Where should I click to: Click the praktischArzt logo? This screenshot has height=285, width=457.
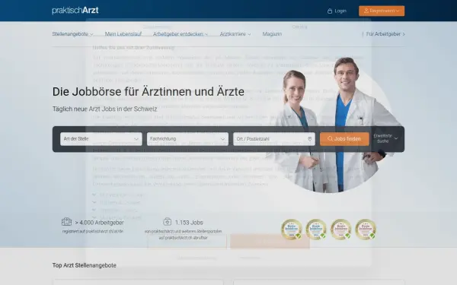tap(75, 11)
